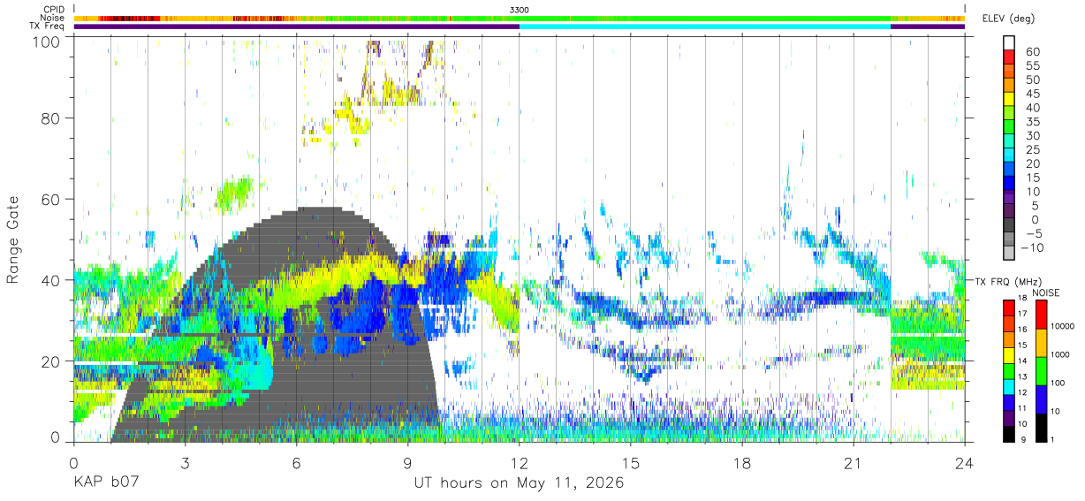Image resolution: width=1085 pixels, height=501 pixels.
Task: Click the 'Range Gate' y-axis title
Action: point(13,239)
